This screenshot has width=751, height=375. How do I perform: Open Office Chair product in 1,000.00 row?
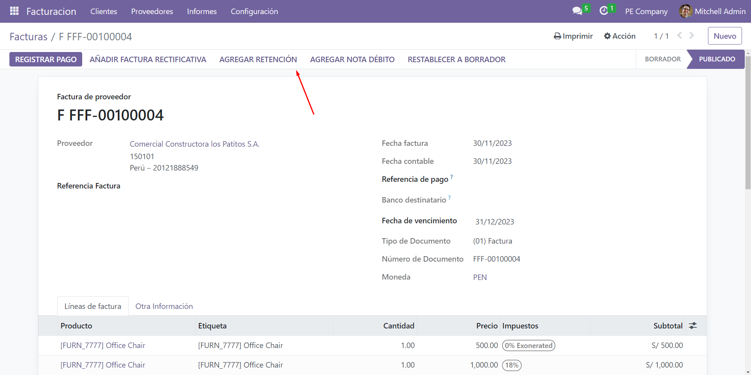(x=103, y=365)
